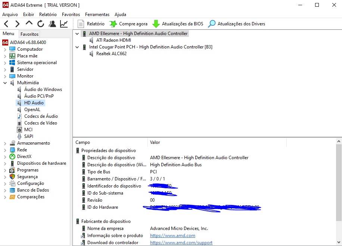Switch to the Favoritos sidebar tab
Image resolution: width=342 pixels, height=246 pixels.
pyautogui.click(x=29, y=34)
